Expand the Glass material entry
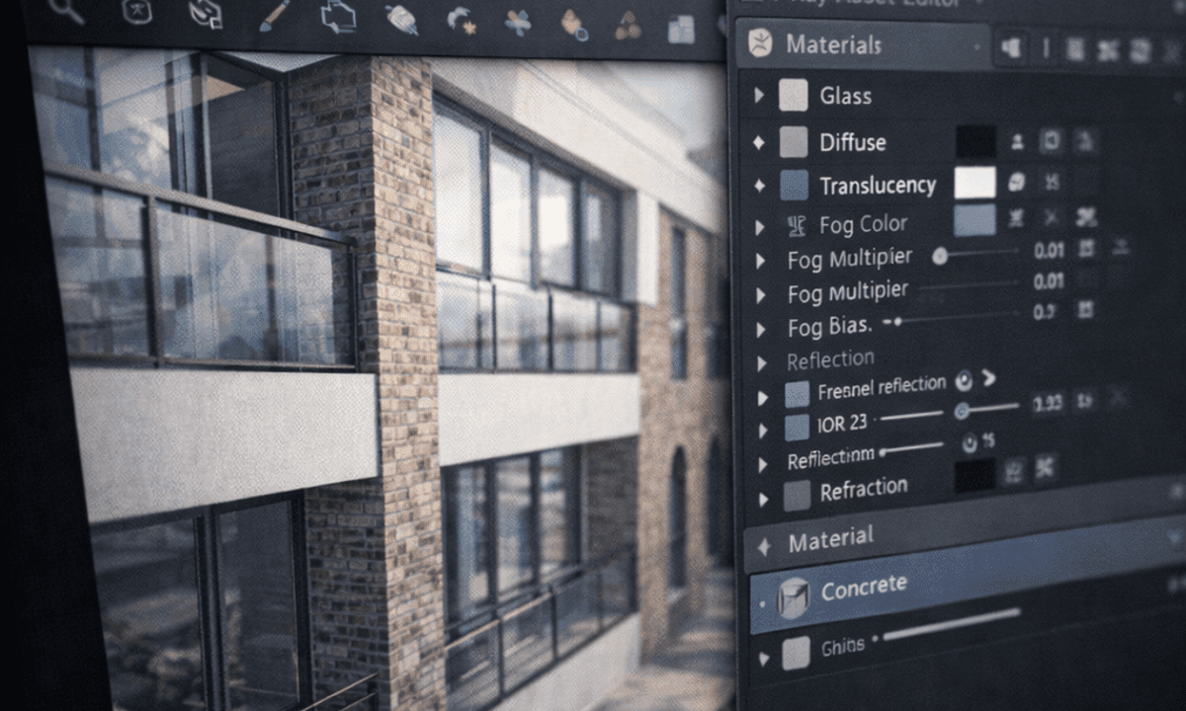 (x=759, y=96)
